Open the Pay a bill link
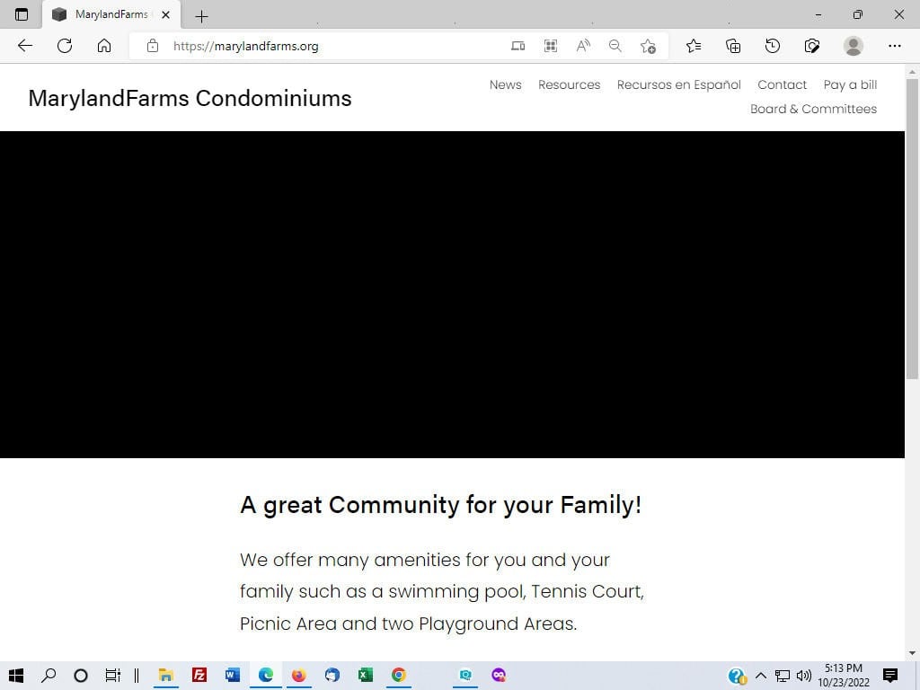Viewport: 920px width, 690px height. pyautogui.click(x=850, y=85)
